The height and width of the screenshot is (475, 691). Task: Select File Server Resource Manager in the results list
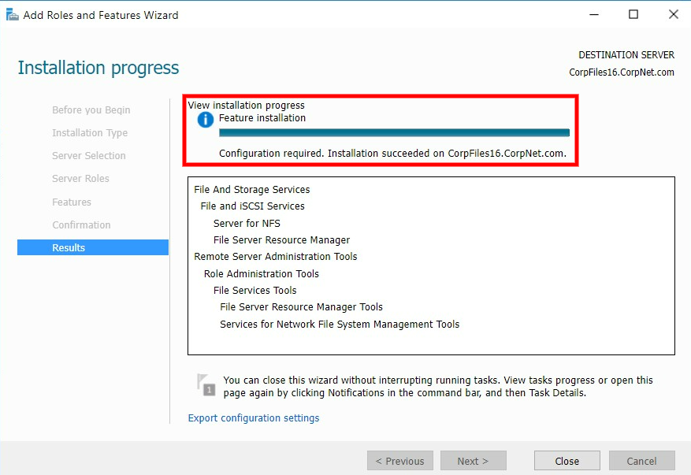pyautogui.click(x=281, y=239)
